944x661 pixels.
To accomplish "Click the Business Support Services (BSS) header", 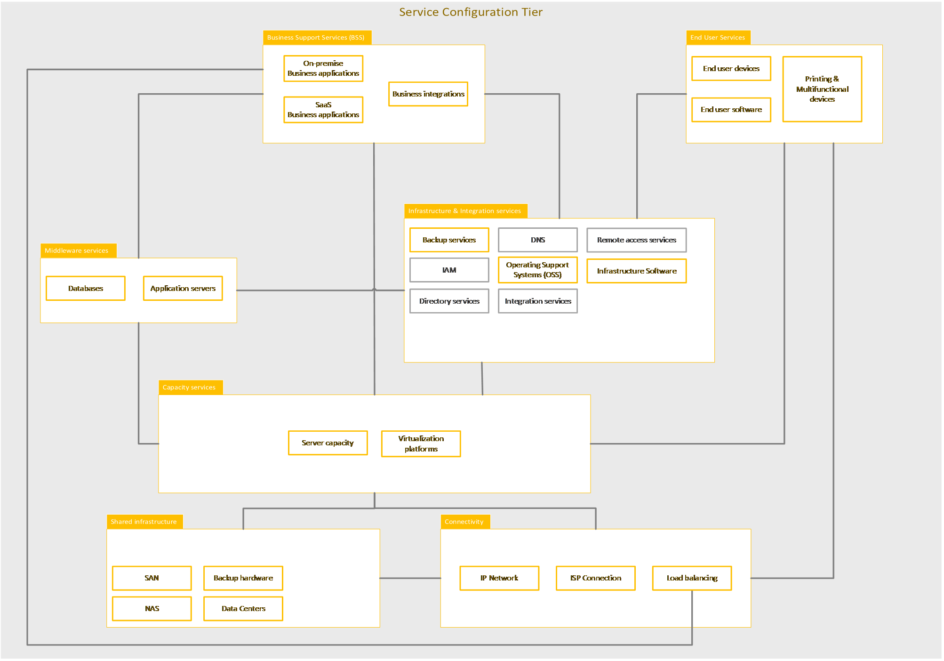I will click(316, 37).
